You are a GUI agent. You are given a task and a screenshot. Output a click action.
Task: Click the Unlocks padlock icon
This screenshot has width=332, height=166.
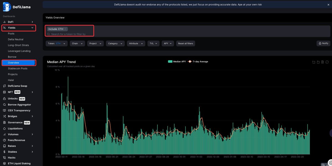[x=4, y=99]
